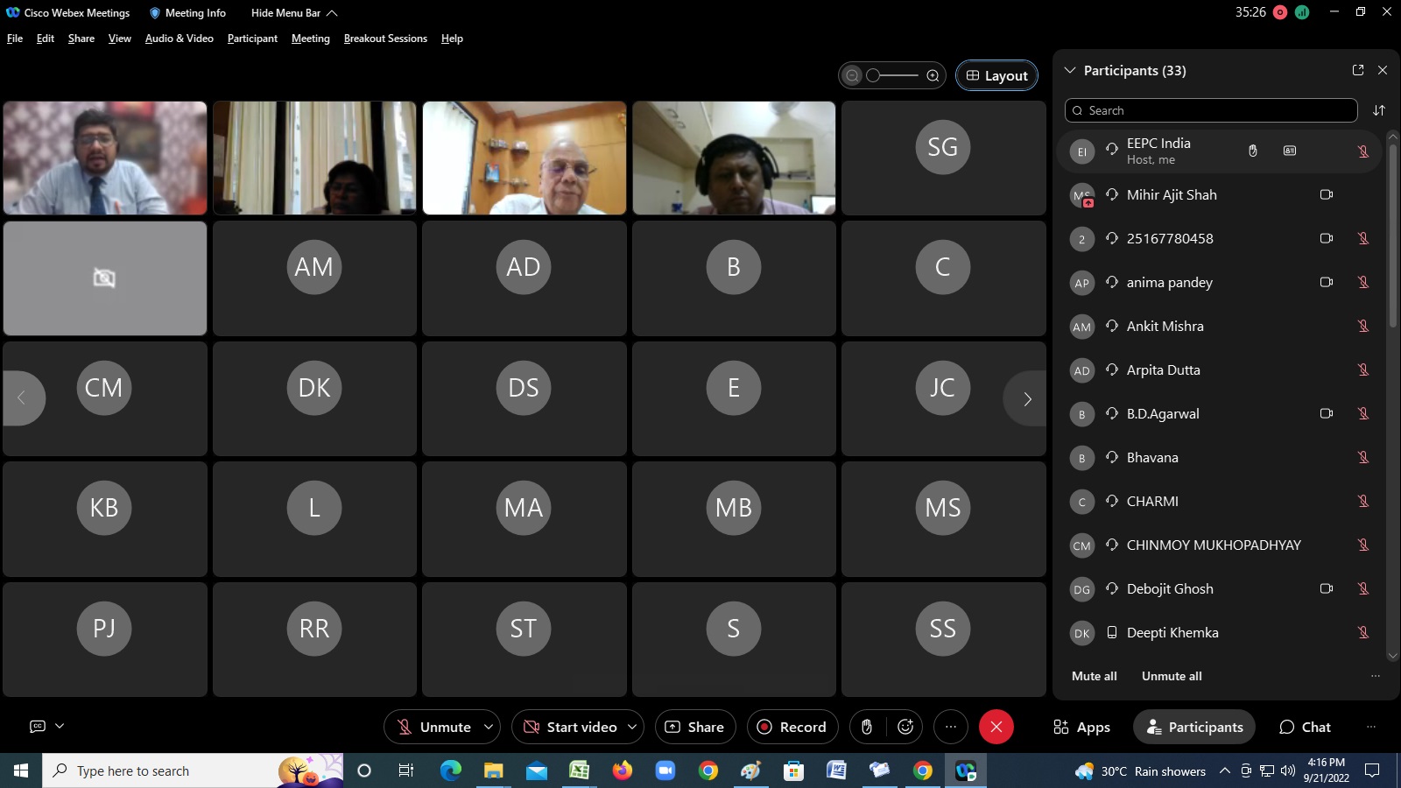Open the Layout options button
Viewport: 1401px width, 788px height.
[x=997, y=75]
